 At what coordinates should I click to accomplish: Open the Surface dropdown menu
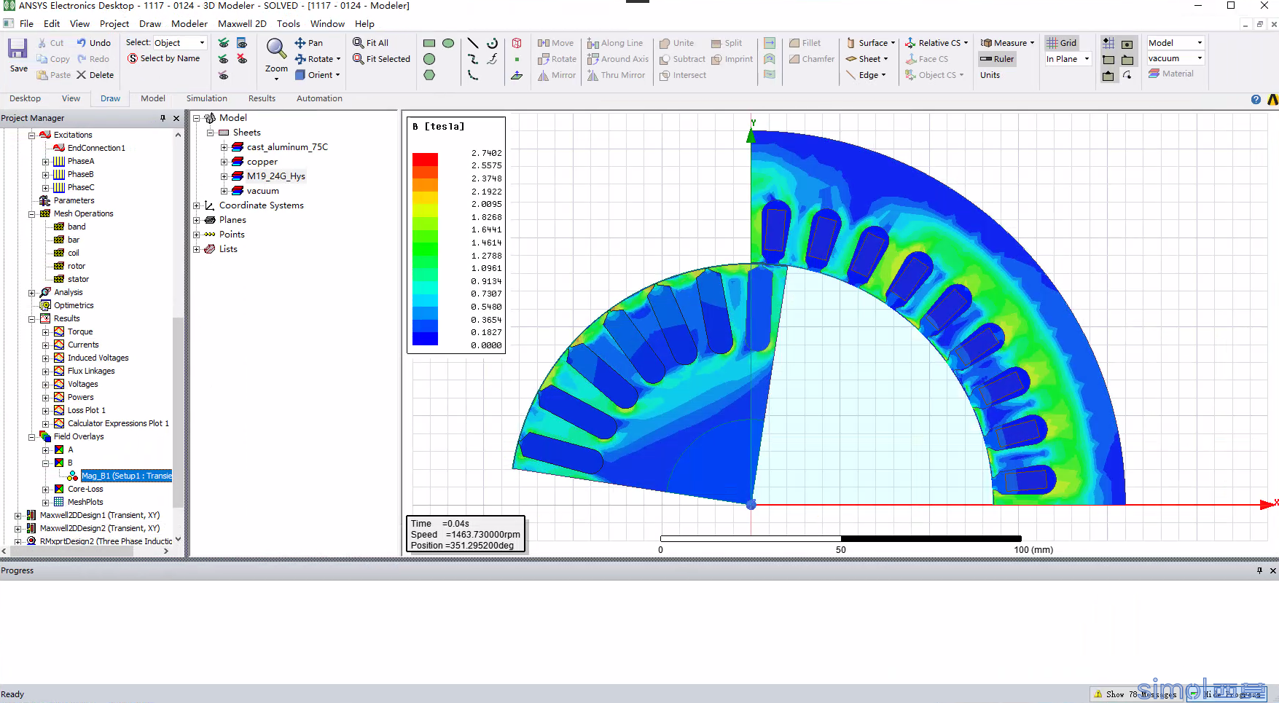click(871, 43)
